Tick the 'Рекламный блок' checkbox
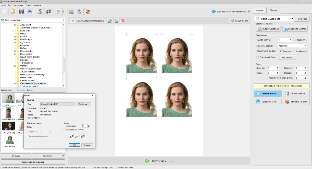 click(258, 57)
